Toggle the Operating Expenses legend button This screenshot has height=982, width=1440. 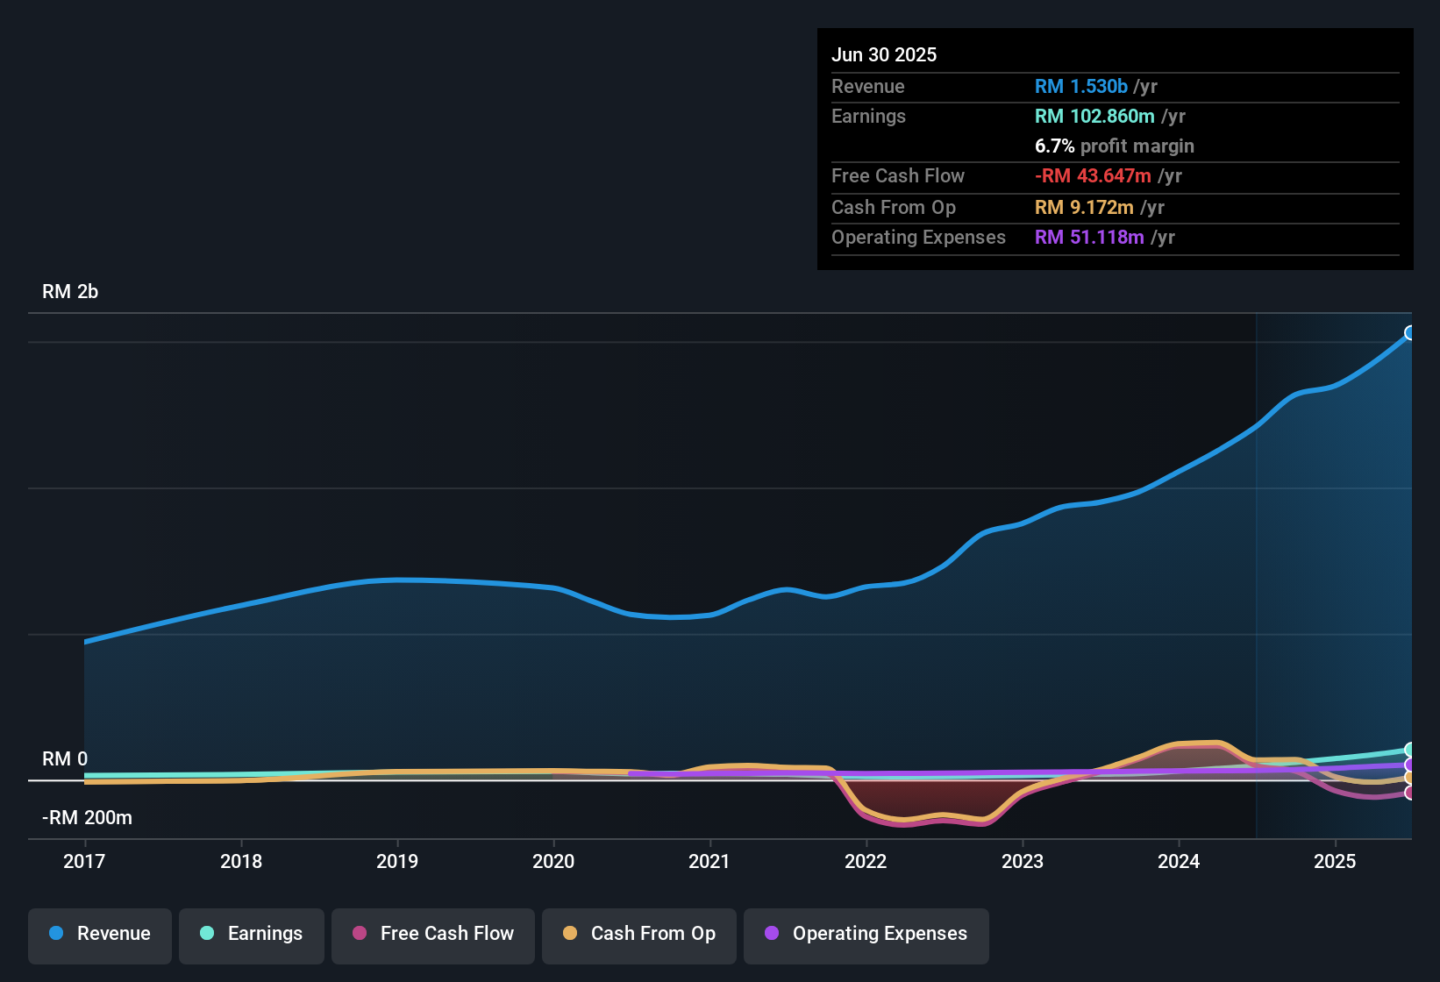point(866,936)
